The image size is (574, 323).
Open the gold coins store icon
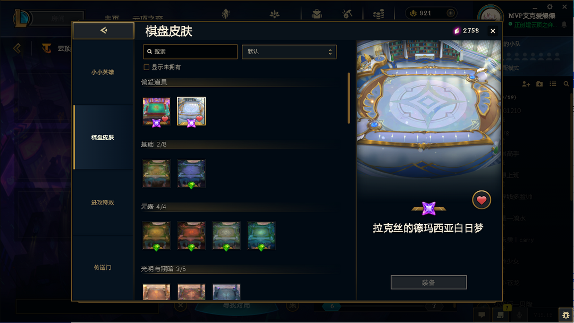coord(378,14)
